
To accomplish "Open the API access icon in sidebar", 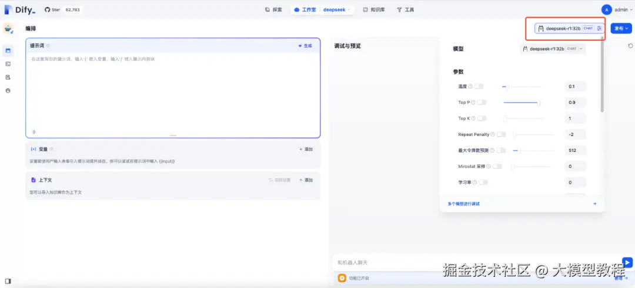I will pos(8,64).
